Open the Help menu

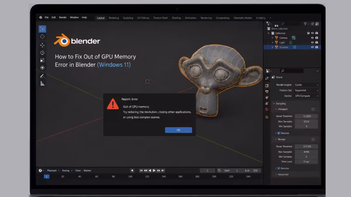click(84, 17)
